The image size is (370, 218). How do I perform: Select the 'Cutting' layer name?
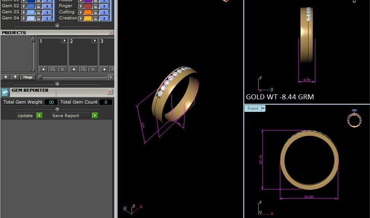[67, 12]
